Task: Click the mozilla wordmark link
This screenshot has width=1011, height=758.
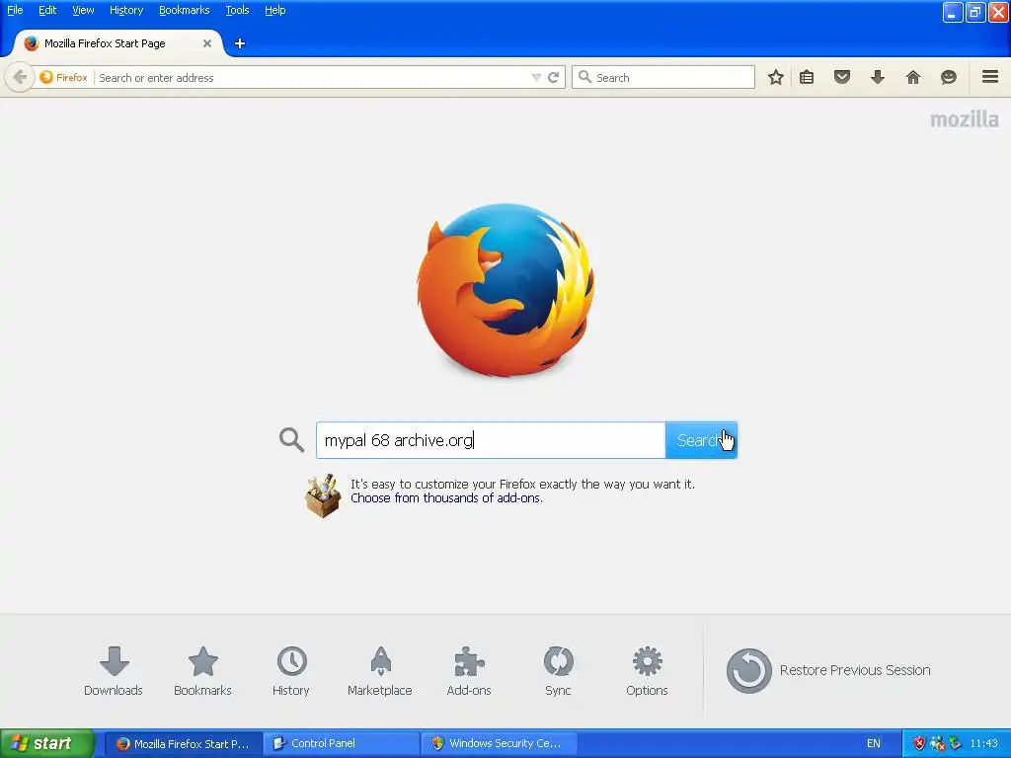Action: point(964,119)
